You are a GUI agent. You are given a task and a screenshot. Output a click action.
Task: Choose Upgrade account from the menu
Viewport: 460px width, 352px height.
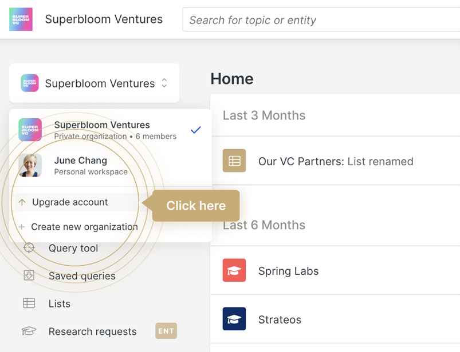[x=70, y=202]
